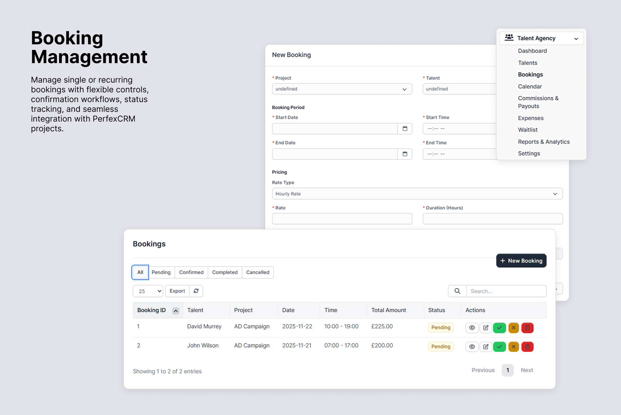Refresh the bookings table

[x=196, y=291]
